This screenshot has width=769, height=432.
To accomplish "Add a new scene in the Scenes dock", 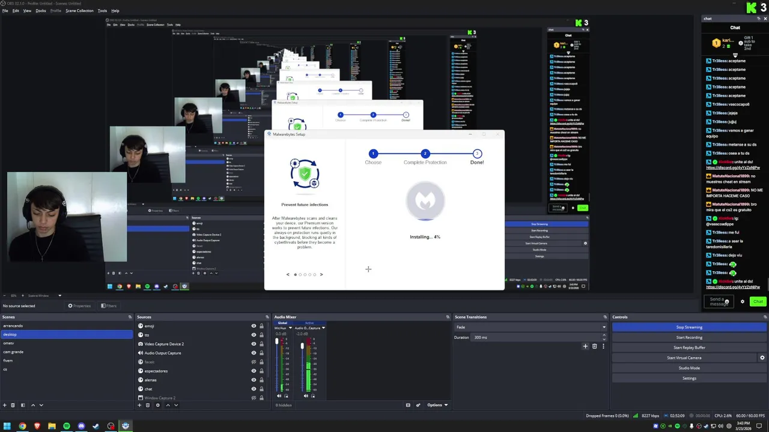I will (4, 405).
